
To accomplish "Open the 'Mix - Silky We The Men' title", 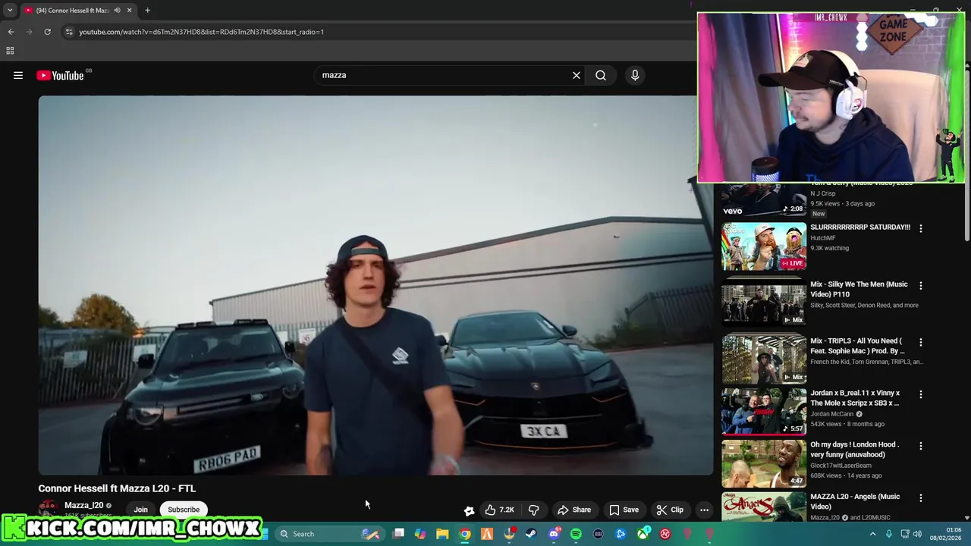I will click(859, 289).
